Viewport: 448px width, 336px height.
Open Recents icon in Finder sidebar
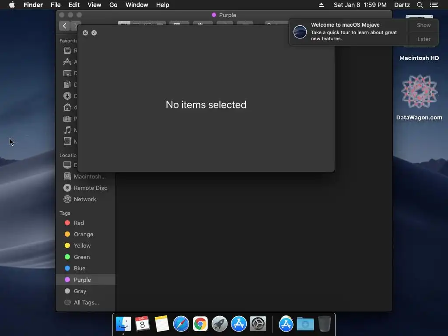point(67,50)
